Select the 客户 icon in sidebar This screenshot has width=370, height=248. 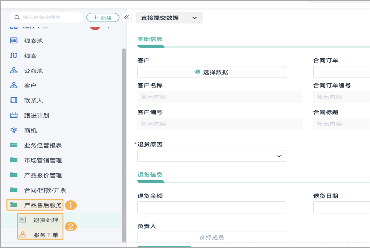(x=13, y=85)
